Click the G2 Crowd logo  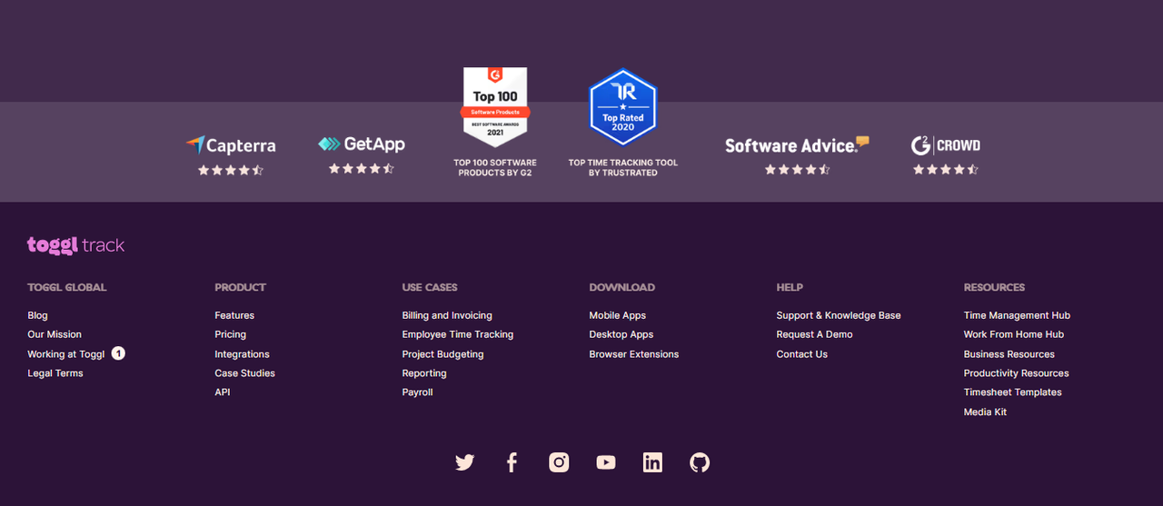point(946,145)
